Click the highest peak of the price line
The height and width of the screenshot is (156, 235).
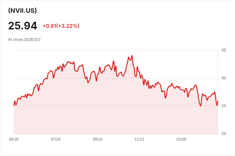tap(132, 56)
